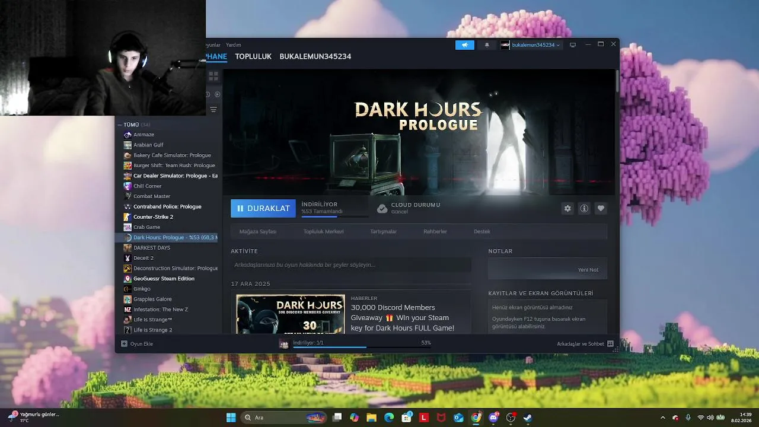Select Bakery Cafe Simulator: Prologue
The width and height of the screenshot is (759, 427).
click(x=172, y=155)
